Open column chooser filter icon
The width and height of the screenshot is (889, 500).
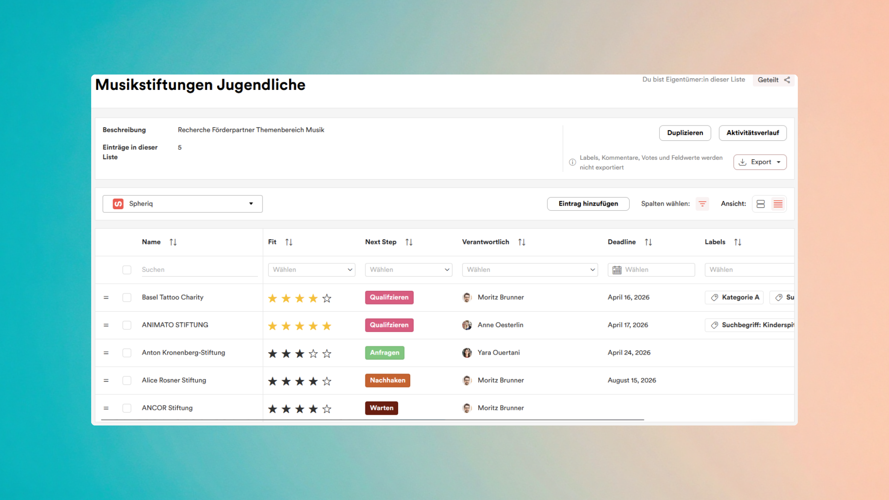[x=702, y=204]
